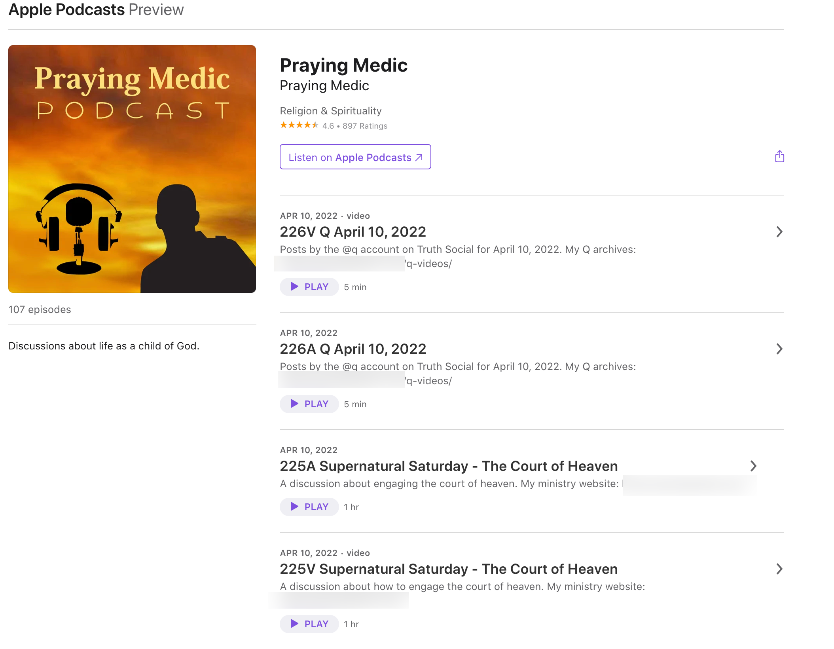Screen dimensions: 834x649
Task: Click the 226V Q April 10, 2022 title
Action: pos(353,232)
